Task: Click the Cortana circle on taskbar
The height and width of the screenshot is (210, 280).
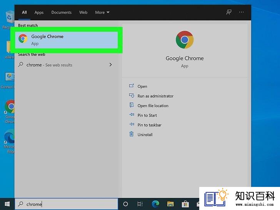Action: tap(125, 204)
